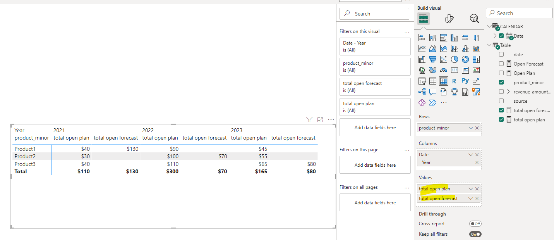This screenshot has height=240, width=554.
Task: Click the Product2 row header
Action: coord(25,156)
